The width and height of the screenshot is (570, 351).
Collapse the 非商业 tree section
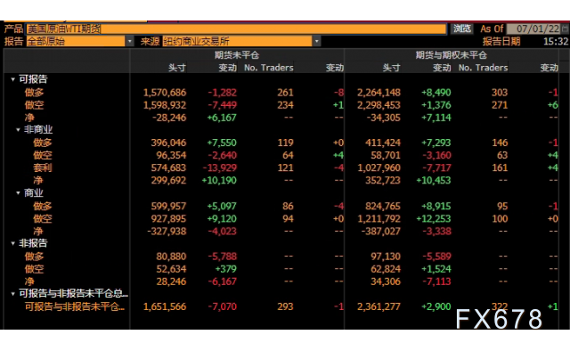tap(18, 130)
